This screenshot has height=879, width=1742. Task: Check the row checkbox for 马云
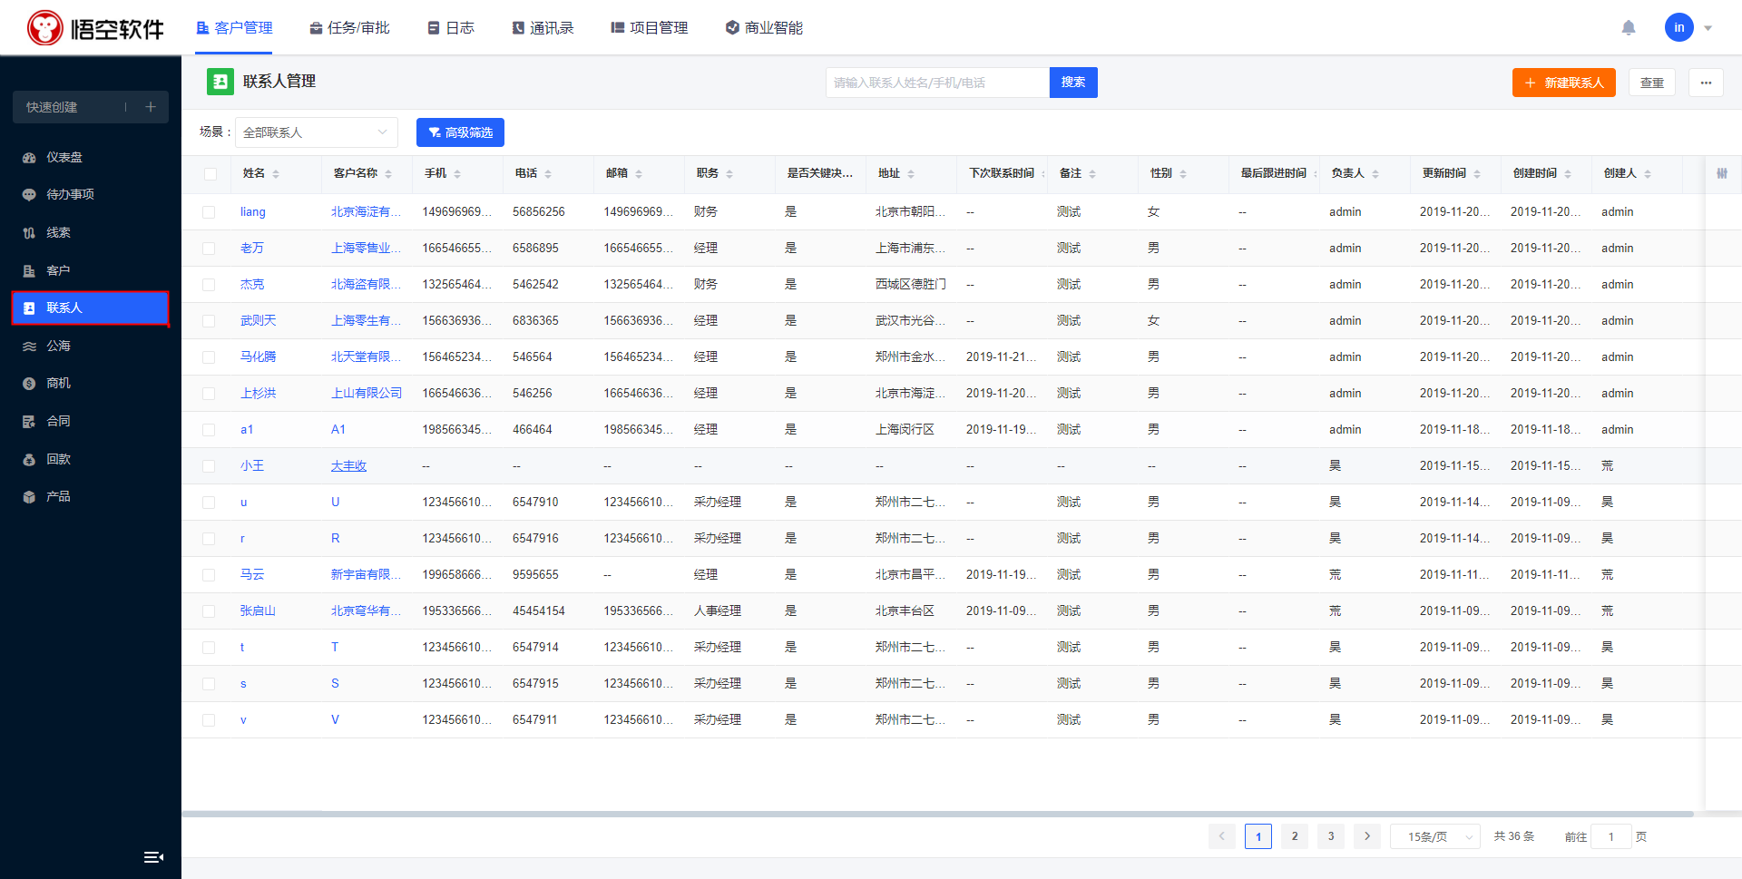pyautogui.click(x=209, y=575)
